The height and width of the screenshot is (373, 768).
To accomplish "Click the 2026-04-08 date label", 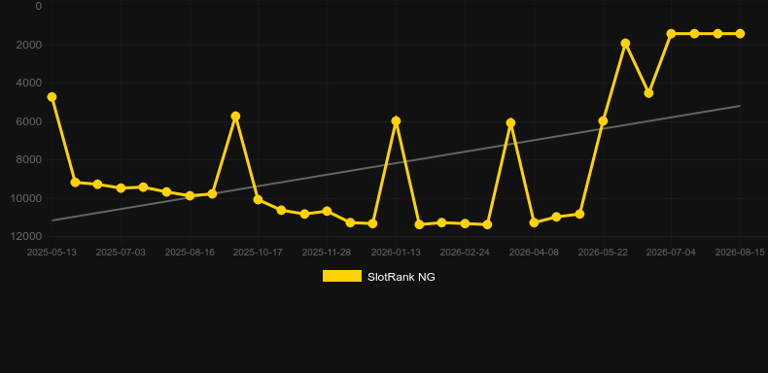I will point(534,253).
